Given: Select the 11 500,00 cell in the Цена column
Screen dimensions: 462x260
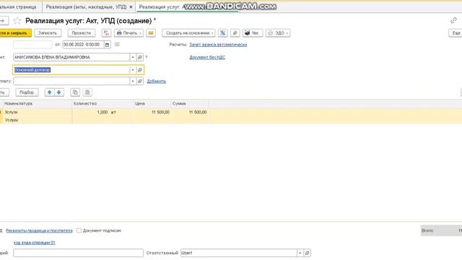Looking at the screenshot, I should 152,113.
